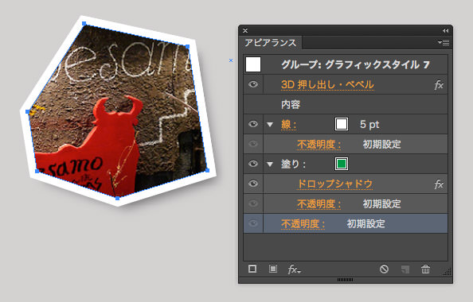Click the Add New Fill icon
Screen dimensions: 473x302
(273, 269)
